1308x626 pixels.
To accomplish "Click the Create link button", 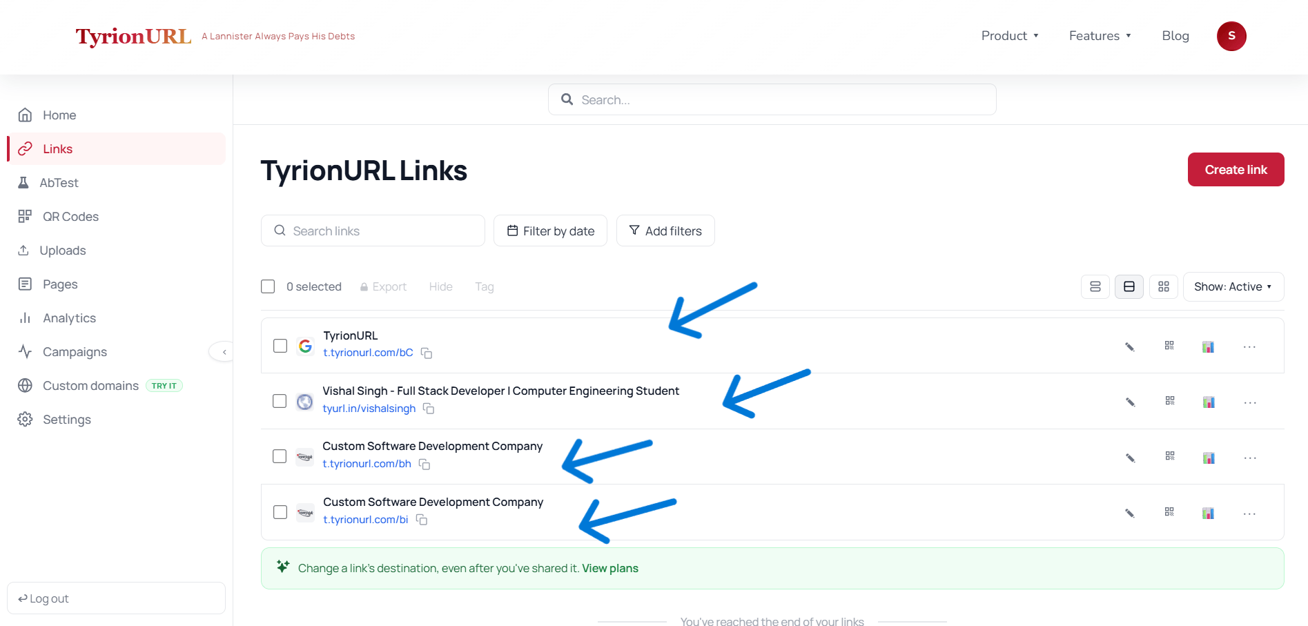I will coord(1236,169).
